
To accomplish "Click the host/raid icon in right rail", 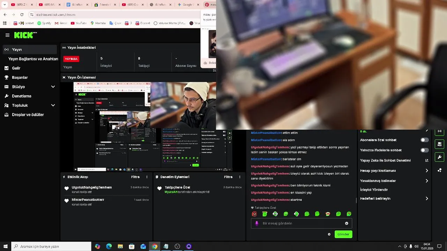I will [439, 144].
